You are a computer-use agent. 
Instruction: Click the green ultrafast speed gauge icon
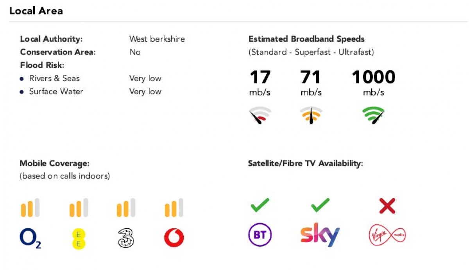(373, 115)
